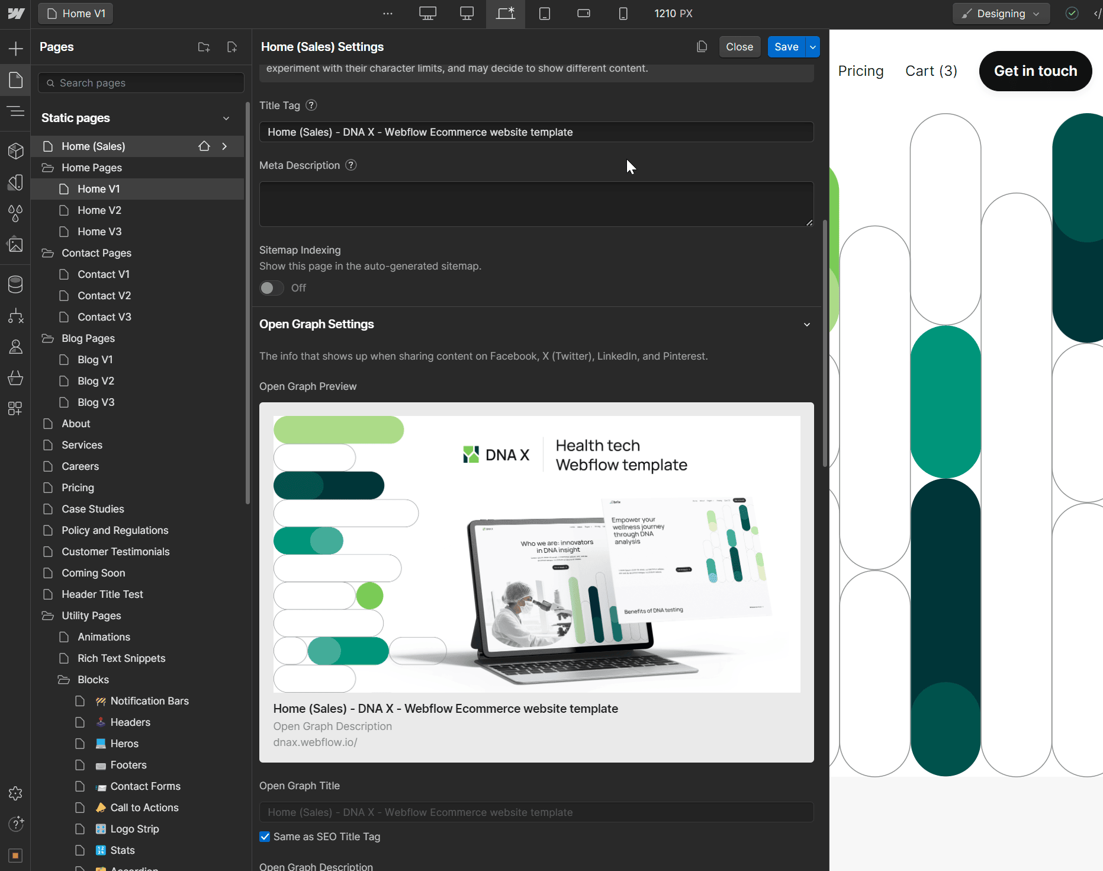Open the Pages panel icon
Image resolution: width=1103 pixels, height=871 pixels.
tap(16, 80)
